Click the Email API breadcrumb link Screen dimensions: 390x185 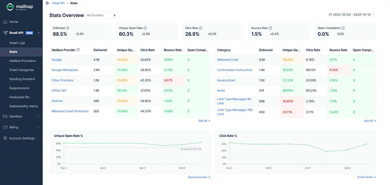tap(58, 3)
